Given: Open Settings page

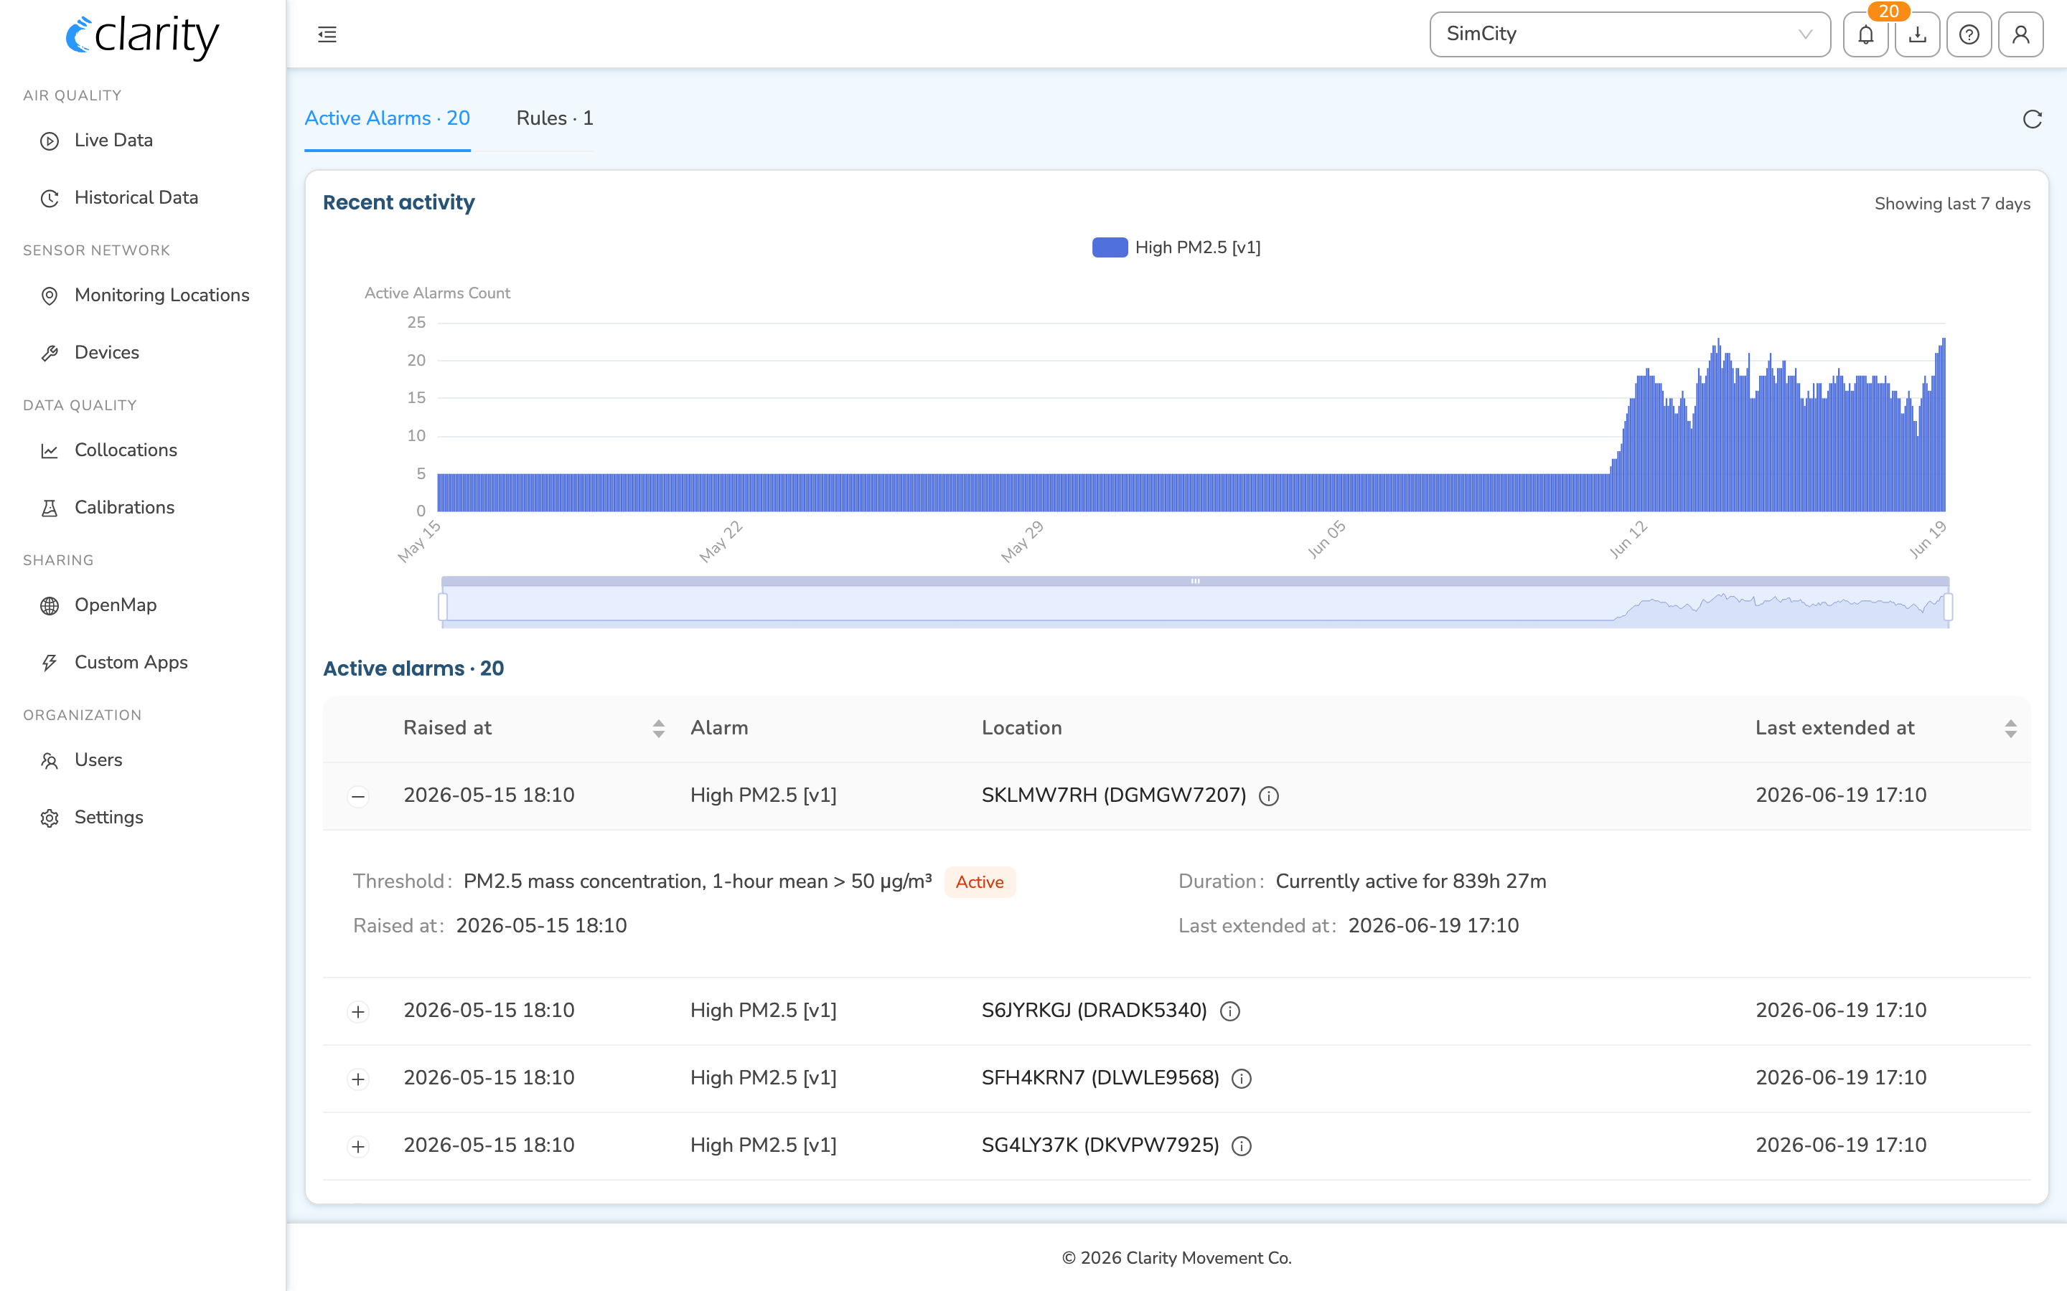Looking at the screenshot, I should pyautogui.click(x=108, y=817).
